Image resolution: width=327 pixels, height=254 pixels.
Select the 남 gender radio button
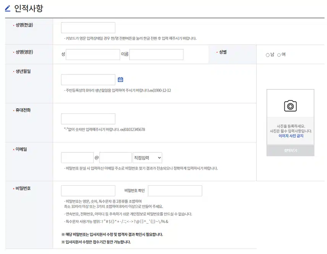[x=267, y=55]
